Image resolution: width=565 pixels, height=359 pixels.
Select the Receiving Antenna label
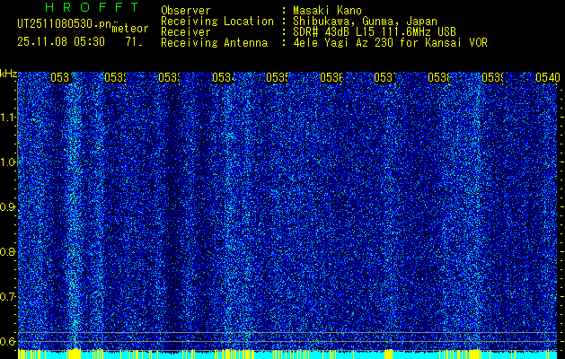[214, 43]
